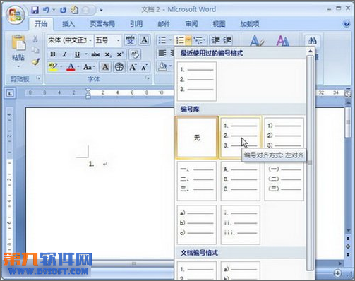
Task: Shrink font size button
Action: tap(145, 67)
